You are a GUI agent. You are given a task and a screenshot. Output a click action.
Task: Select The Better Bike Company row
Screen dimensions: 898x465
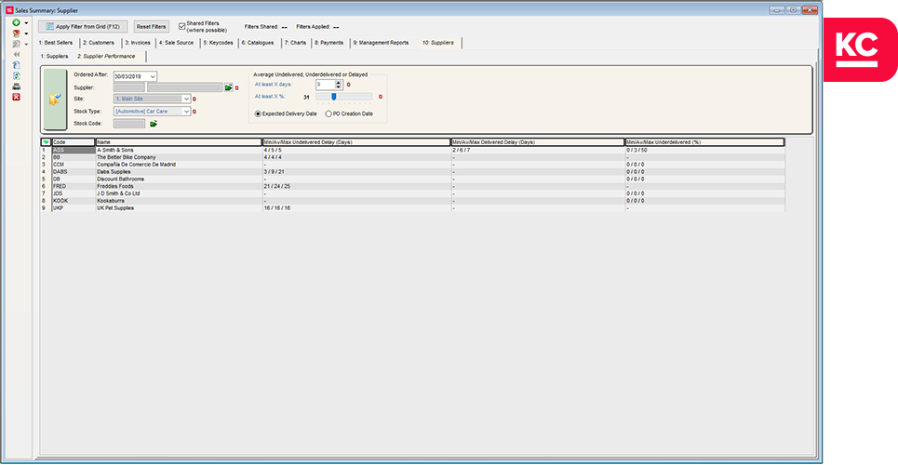tap(412, 157)
